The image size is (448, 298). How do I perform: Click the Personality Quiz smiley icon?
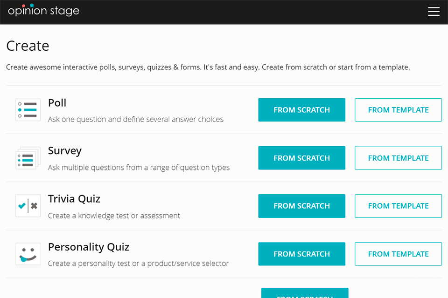(28, 254)
